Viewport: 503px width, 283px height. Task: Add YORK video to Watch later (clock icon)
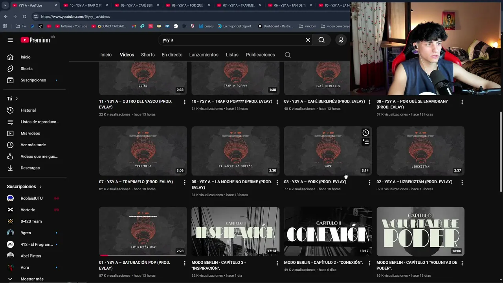tap(365, 133)
